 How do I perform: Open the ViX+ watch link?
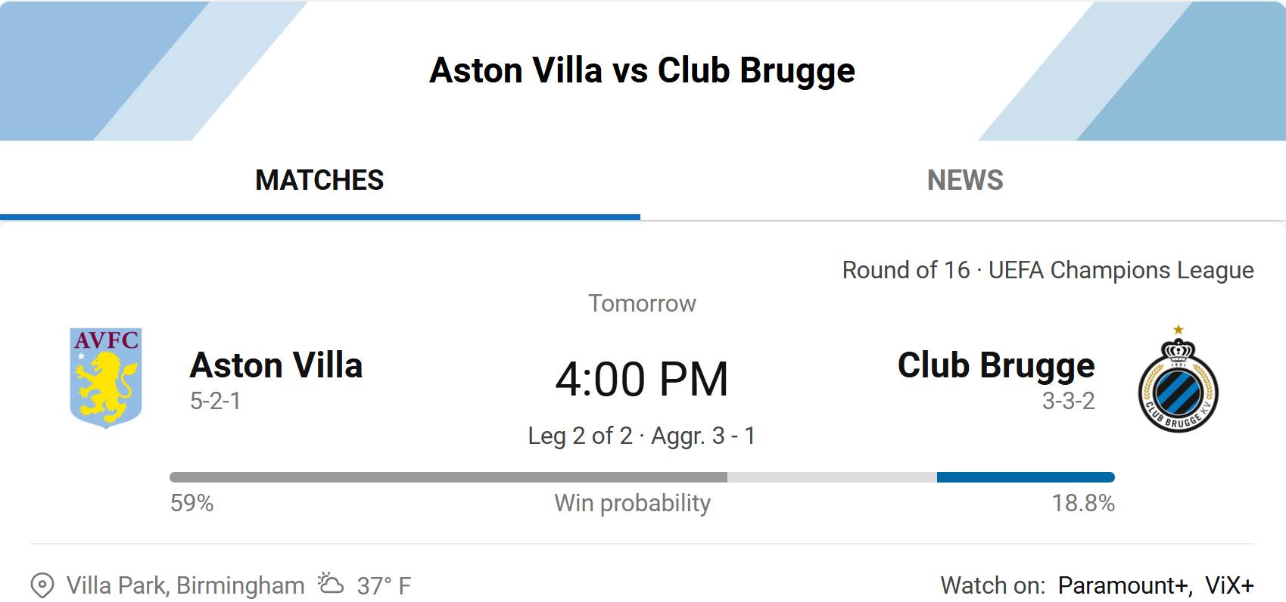click(x=1229, y=585)
